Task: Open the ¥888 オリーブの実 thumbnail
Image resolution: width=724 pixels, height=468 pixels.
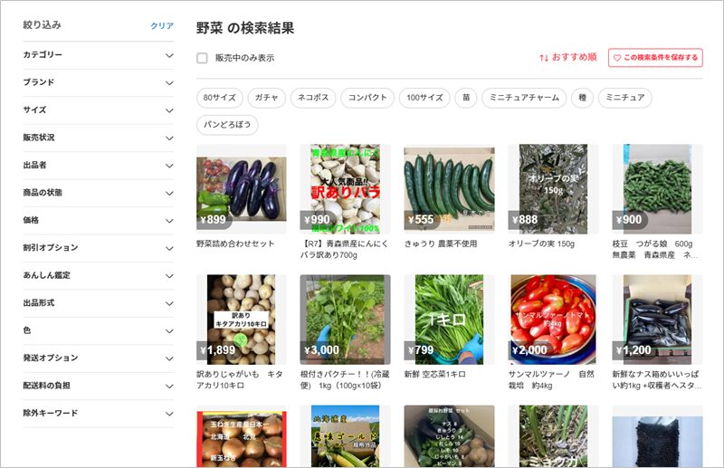Action: (x=553, y=189)
